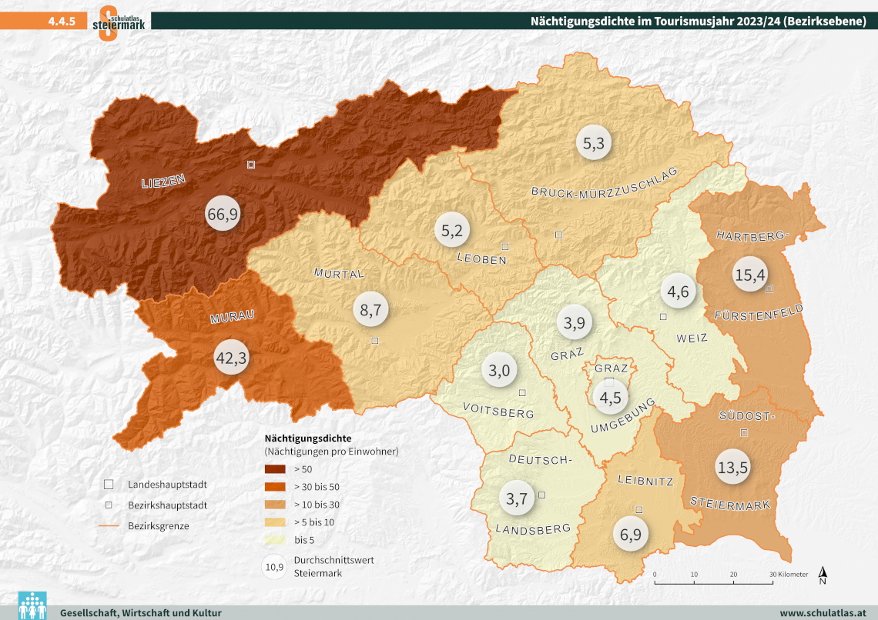Image resolution: width=878 pixels, height=620 pixels.
Task: Click the 15,4 bubble in Hartberg-Fürstenfeld
Action: click(x=749, y=275)
